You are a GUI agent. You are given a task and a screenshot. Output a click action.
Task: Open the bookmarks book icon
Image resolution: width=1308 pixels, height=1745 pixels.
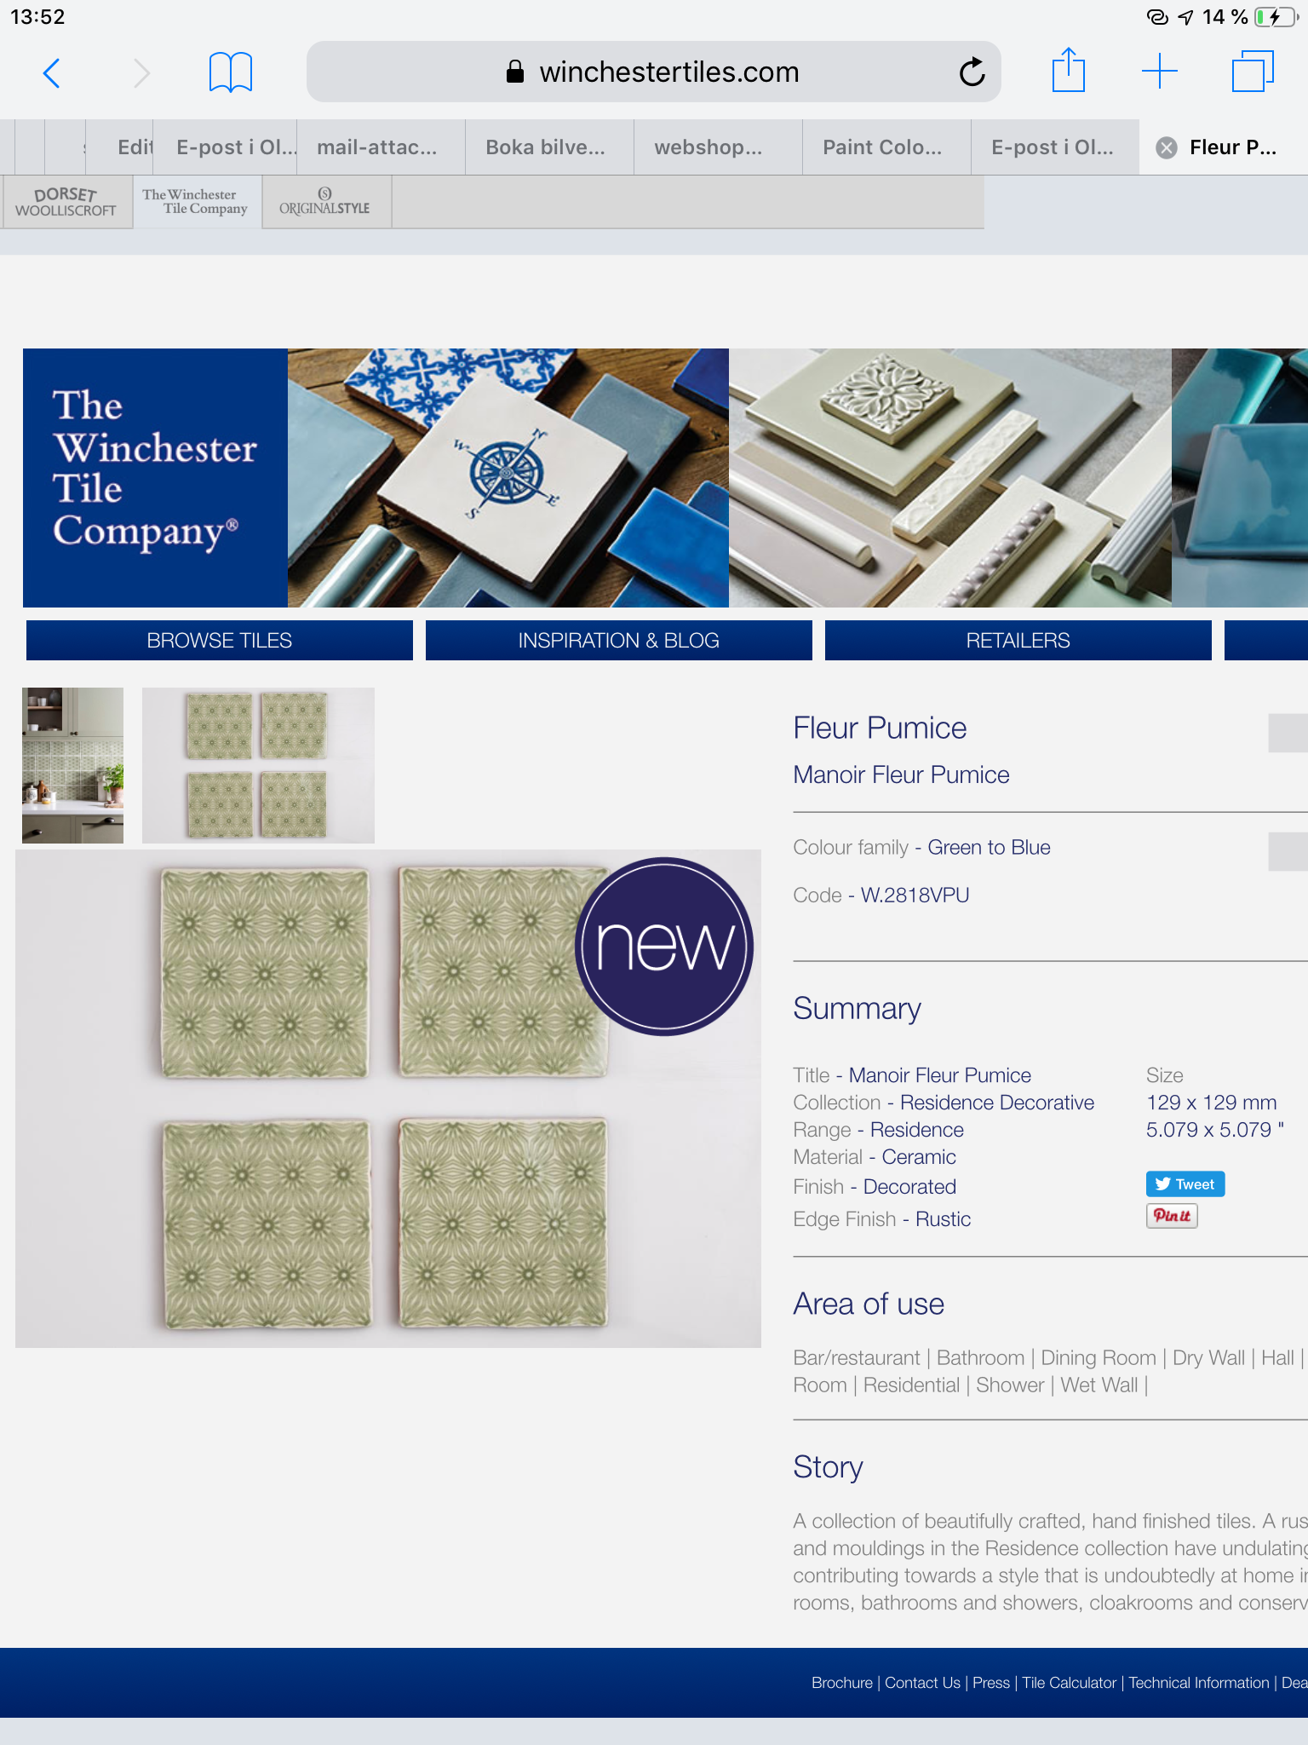230,72
